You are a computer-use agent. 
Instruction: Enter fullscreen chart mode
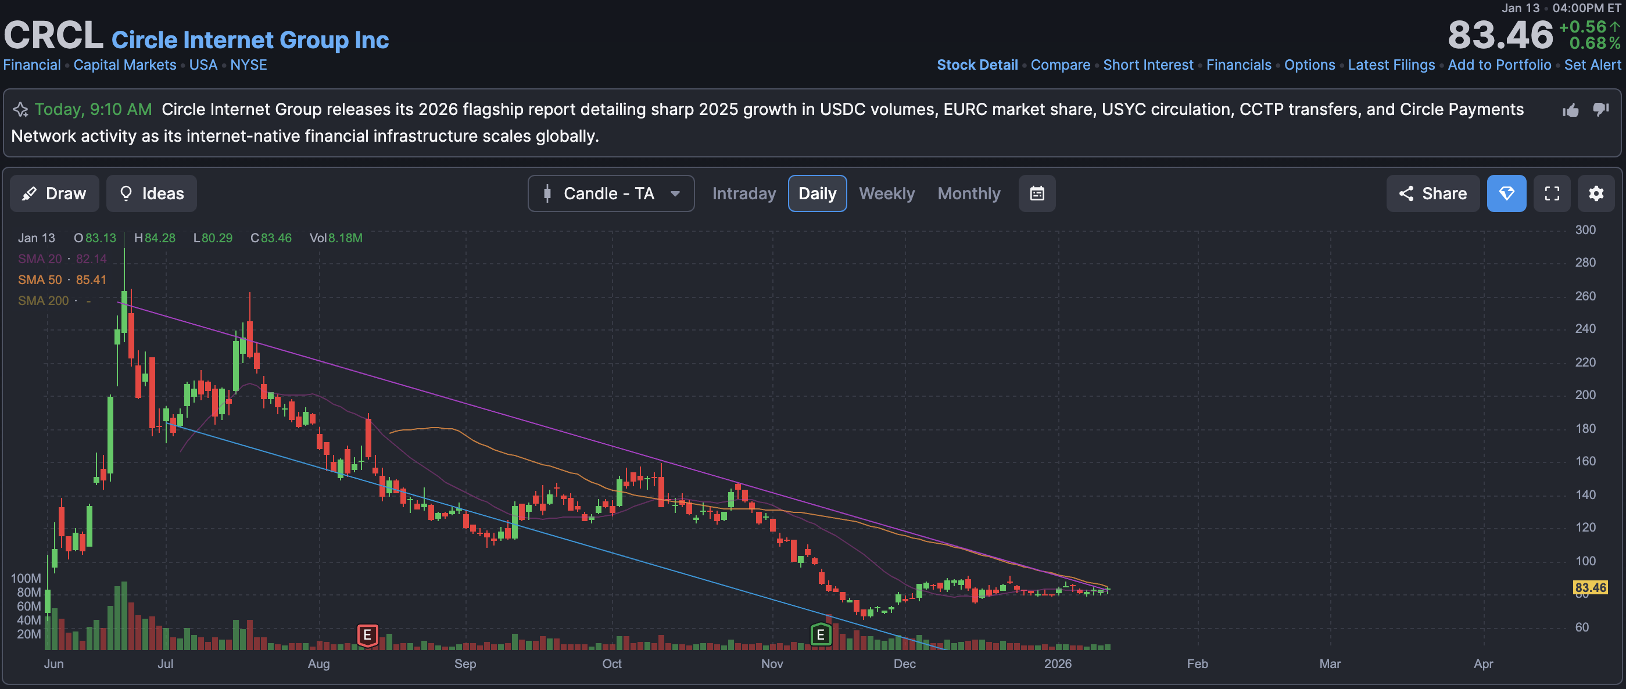pos(1552,193)
